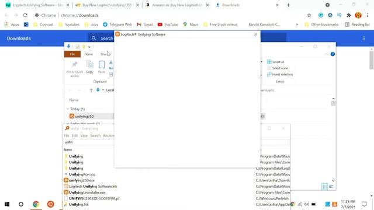This screenshot has height=210, width=374.
Task: Open Downloads page three-dot menu
Action: pos(364,38)
